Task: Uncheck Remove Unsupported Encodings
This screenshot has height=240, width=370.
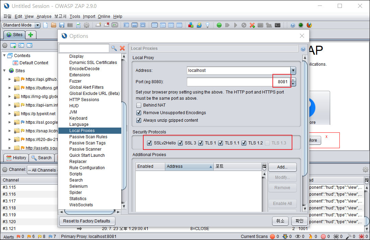Action: pos(139,113)
